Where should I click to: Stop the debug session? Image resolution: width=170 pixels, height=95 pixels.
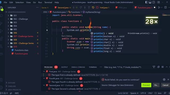pos(97,7)
